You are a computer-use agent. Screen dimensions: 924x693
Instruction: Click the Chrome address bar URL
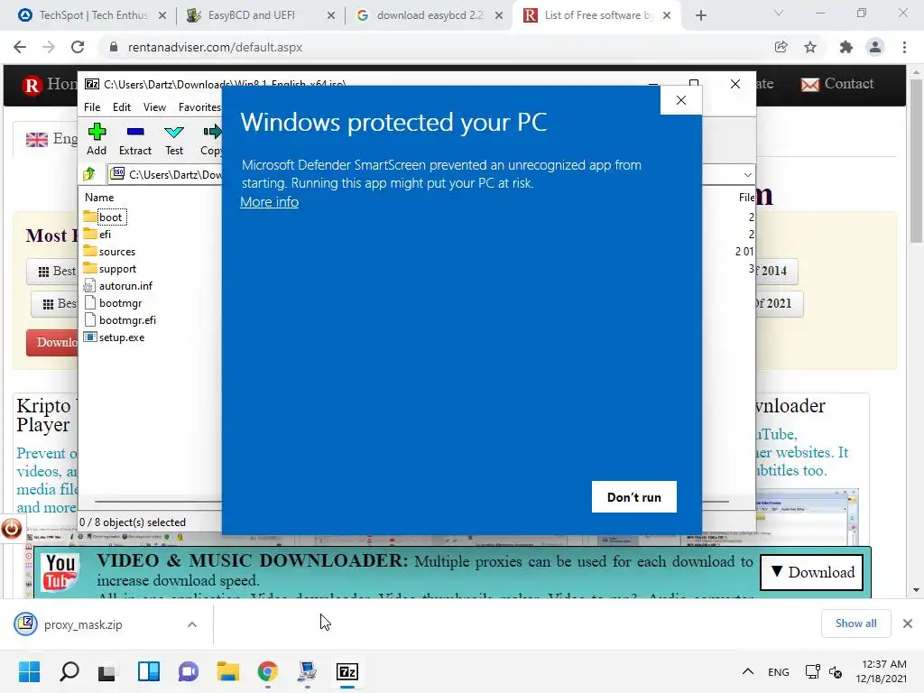(x=215, y=47)
